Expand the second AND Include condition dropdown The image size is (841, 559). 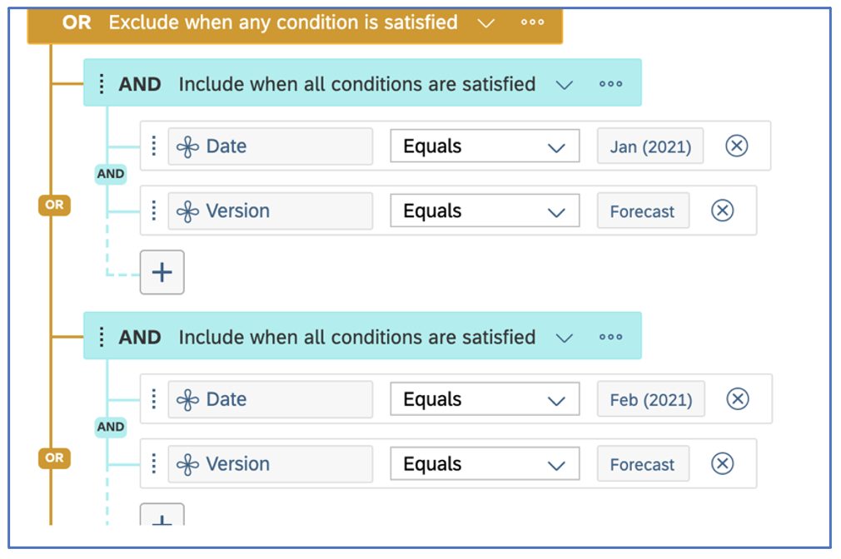click(564, 338)
